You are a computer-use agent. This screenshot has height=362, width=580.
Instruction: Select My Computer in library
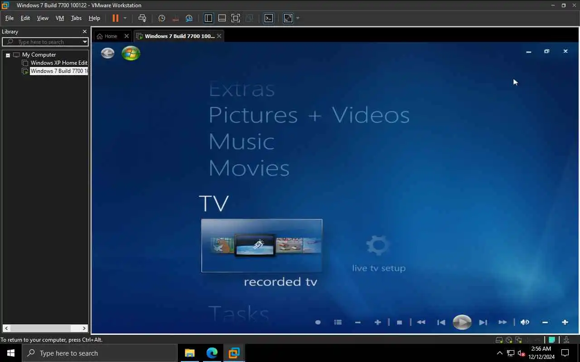coord(39,55)
